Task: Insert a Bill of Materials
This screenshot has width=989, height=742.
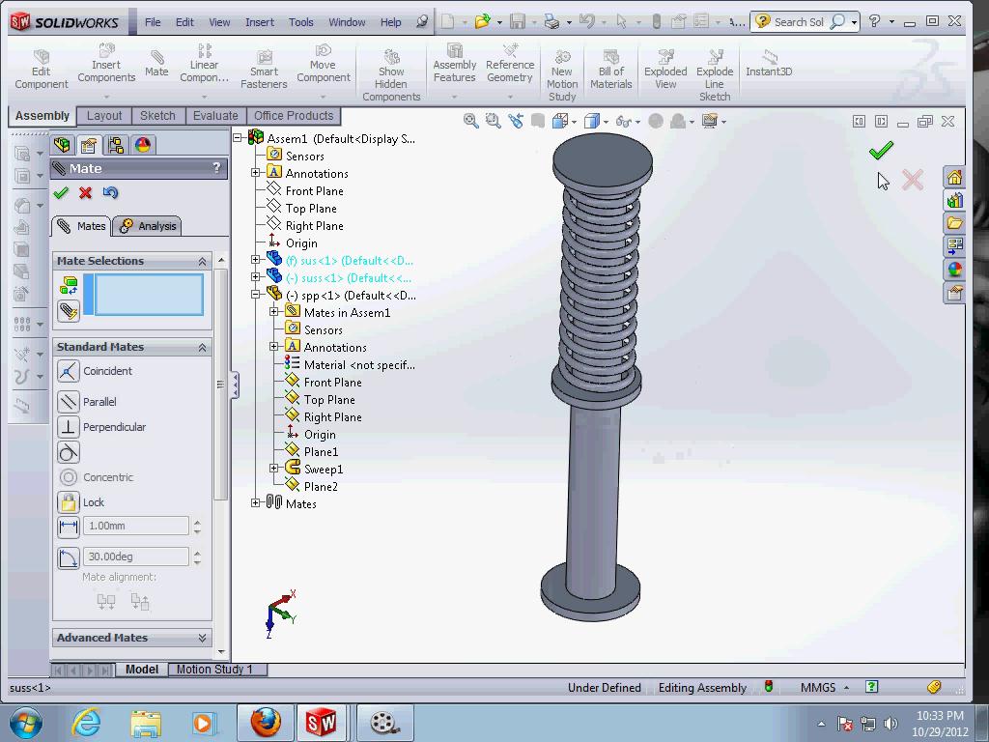Action: [x=610, y=70]
